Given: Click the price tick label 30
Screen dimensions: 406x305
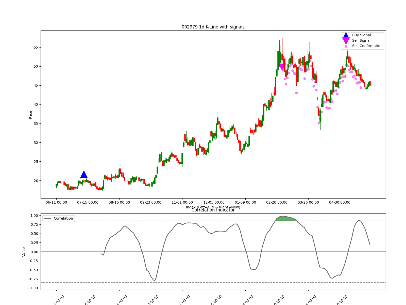Looking at the screenshot, I should click(x=36, y=143).
